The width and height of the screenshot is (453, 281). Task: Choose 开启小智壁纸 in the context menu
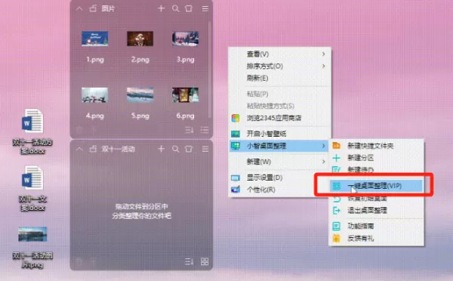point(279,134)
